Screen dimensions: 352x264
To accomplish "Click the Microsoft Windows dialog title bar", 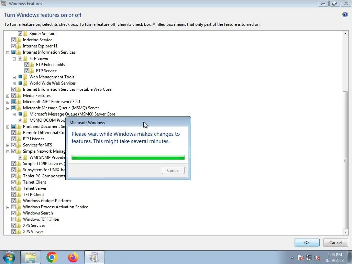I will tap(128, 123).
